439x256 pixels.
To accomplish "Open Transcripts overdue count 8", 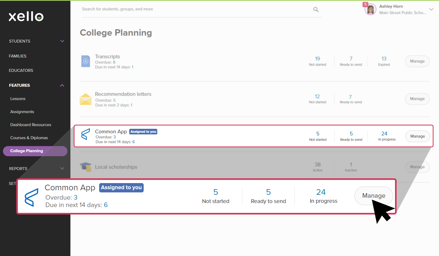I will pyautogui.click(x=114, y=62).
